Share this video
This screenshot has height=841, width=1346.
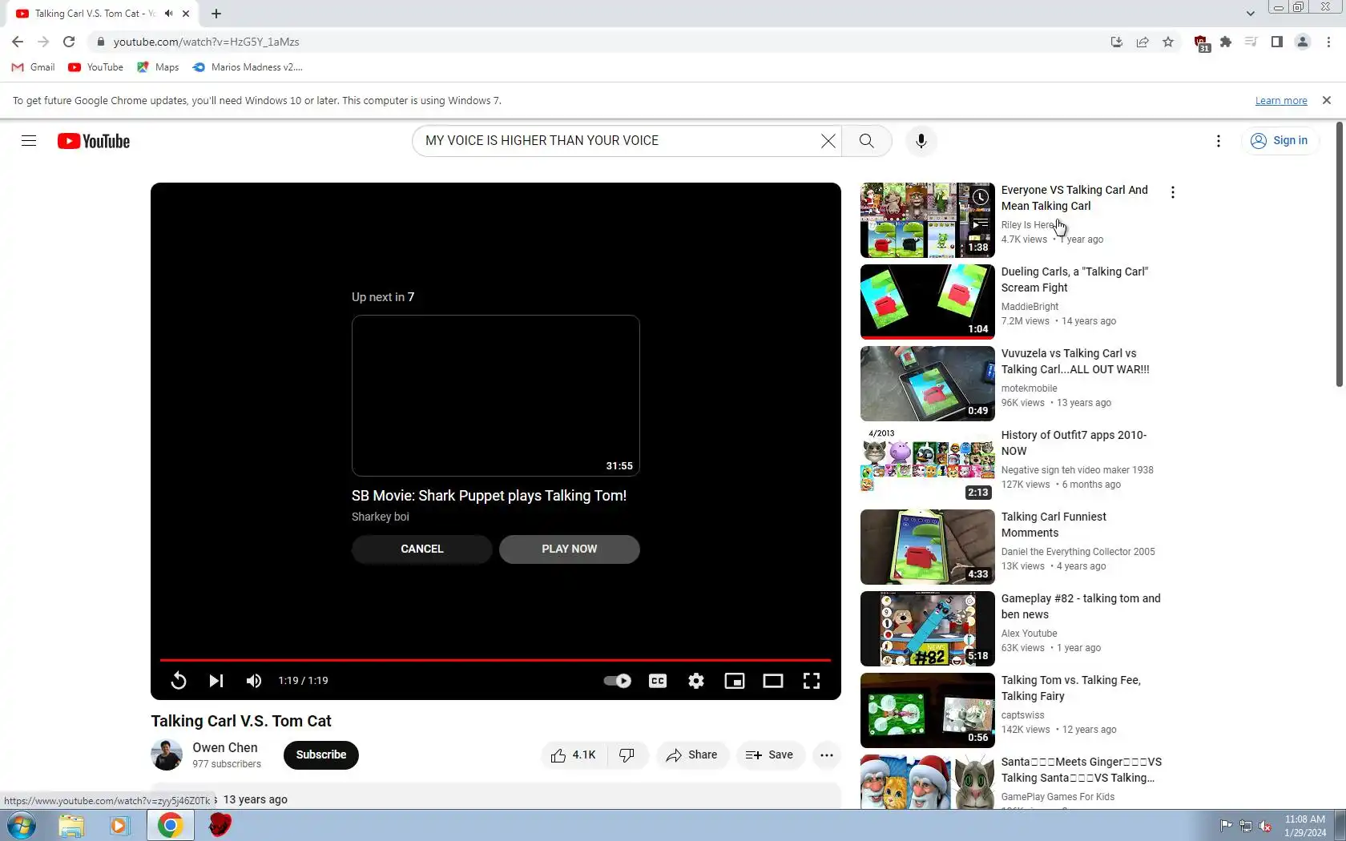click(692, 754)
